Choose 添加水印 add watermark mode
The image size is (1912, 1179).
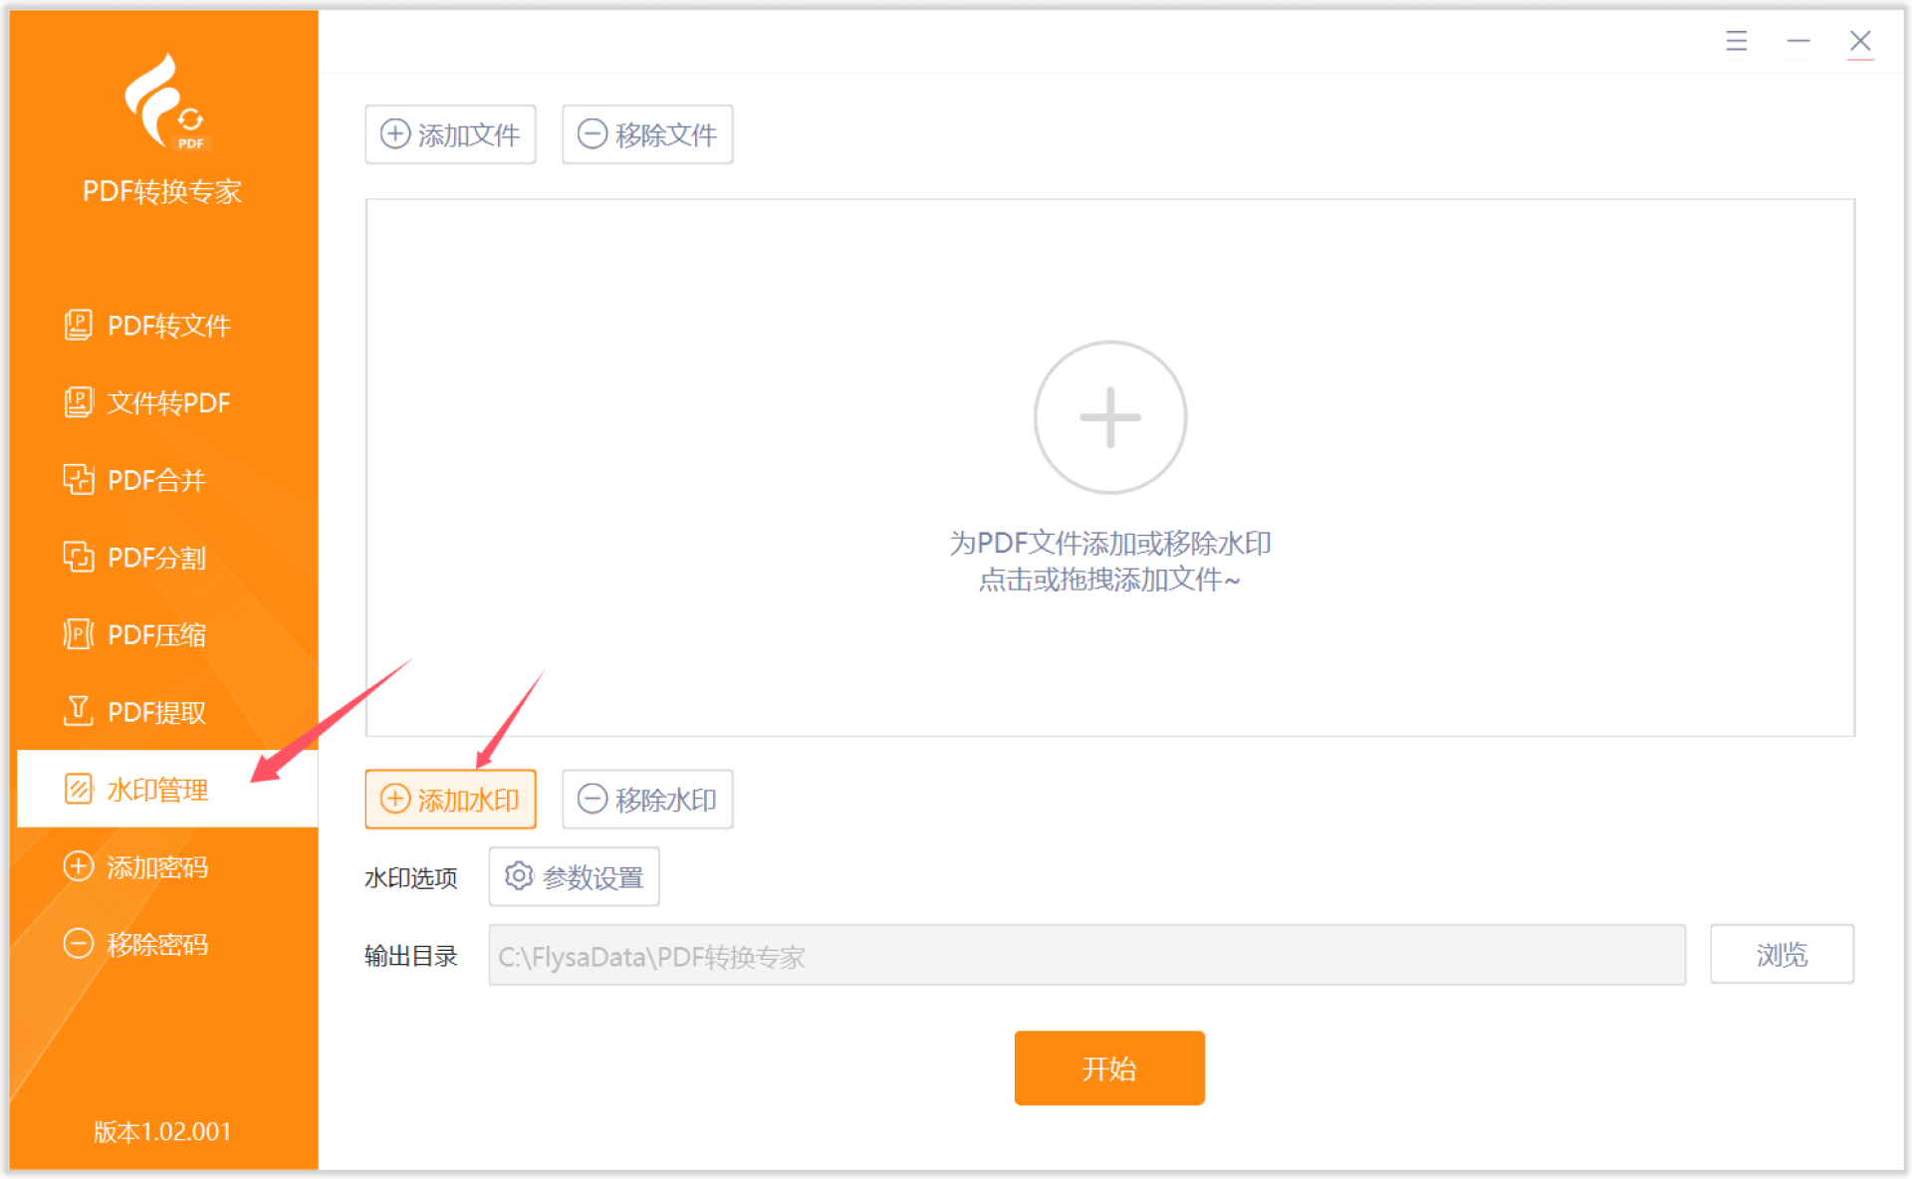[450, 800]
